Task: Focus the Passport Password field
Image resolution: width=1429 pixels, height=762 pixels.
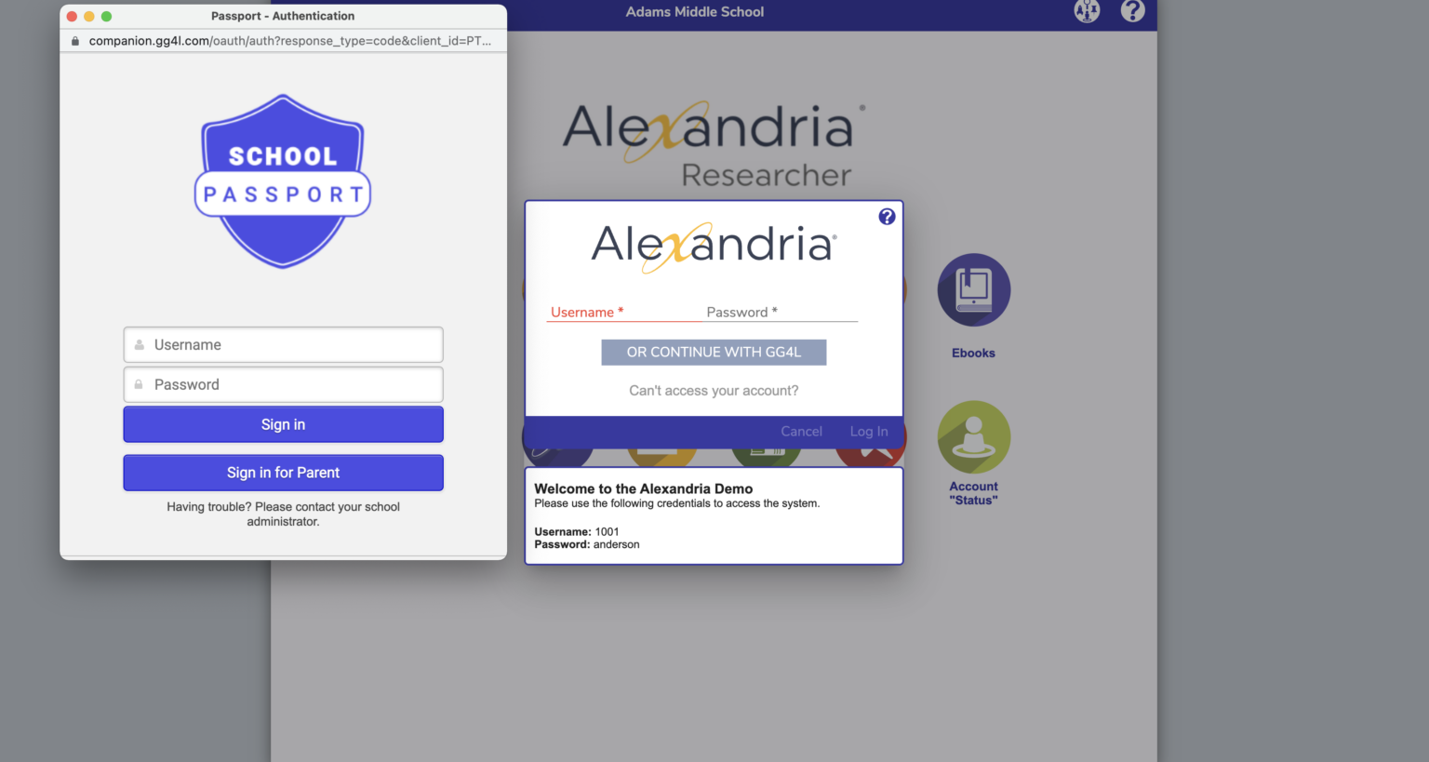Action: (284, 385)
